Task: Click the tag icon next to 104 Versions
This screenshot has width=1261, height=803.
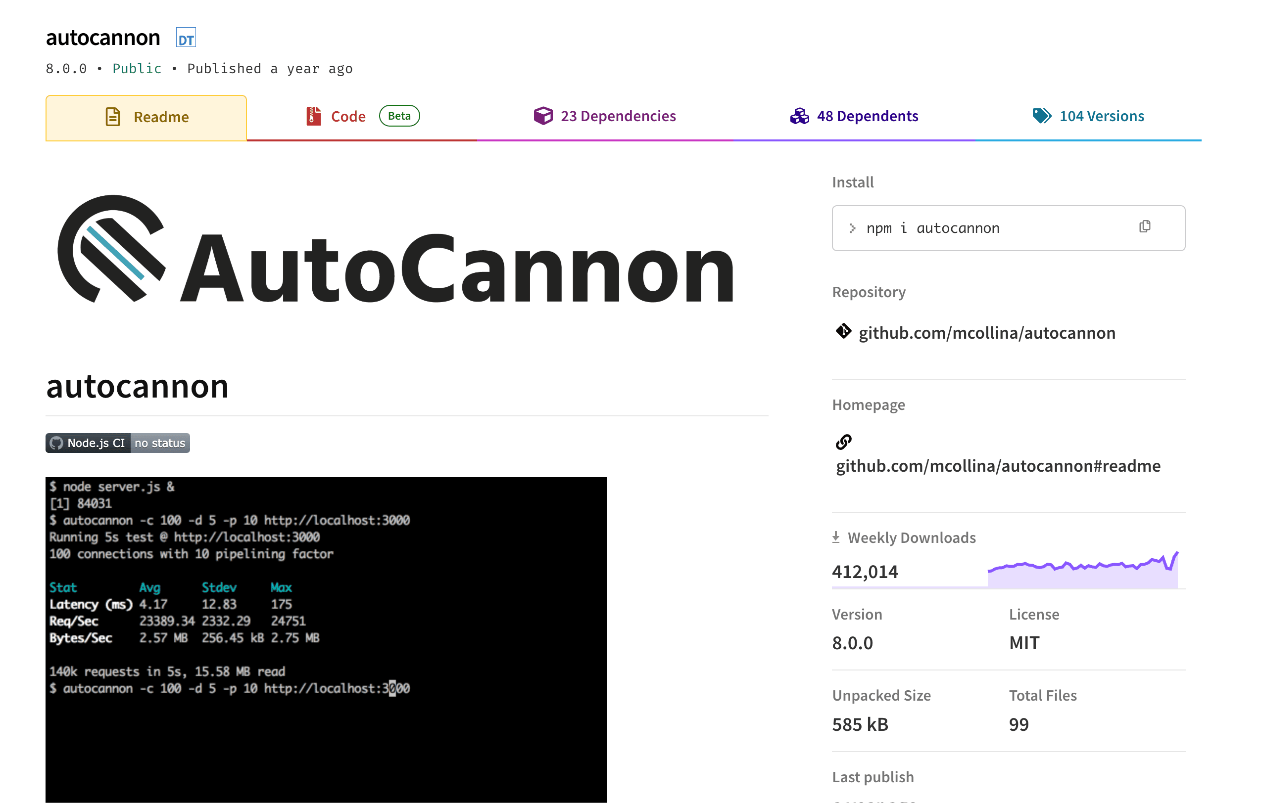Action: coord(1042,116)
